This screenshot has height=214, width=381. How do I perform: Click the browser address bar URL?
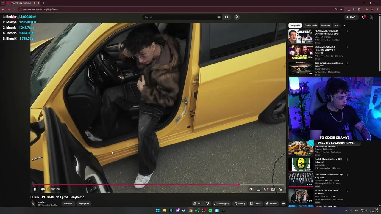40,9
